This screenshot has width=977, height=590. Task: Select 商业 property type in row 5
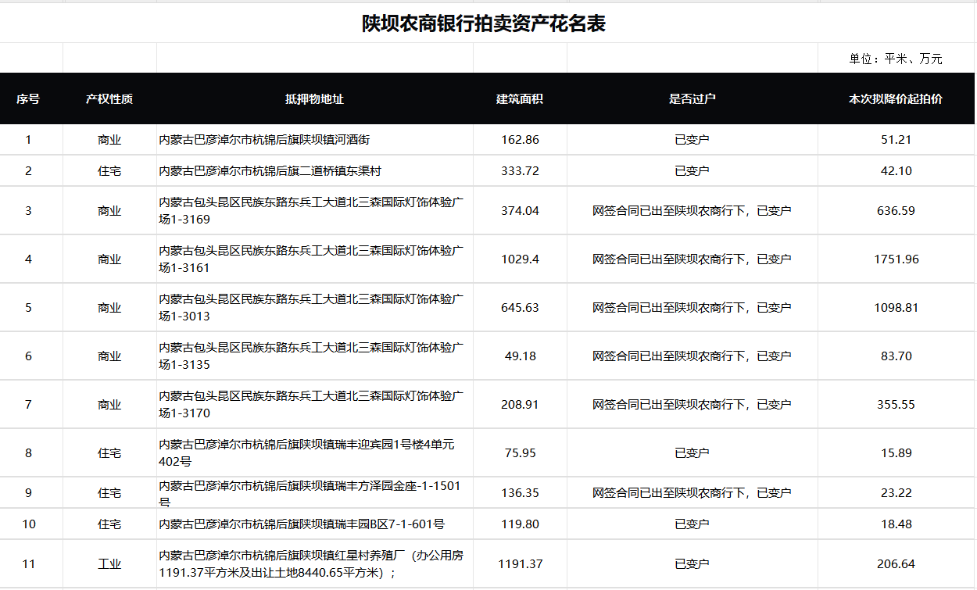[109, 307]
